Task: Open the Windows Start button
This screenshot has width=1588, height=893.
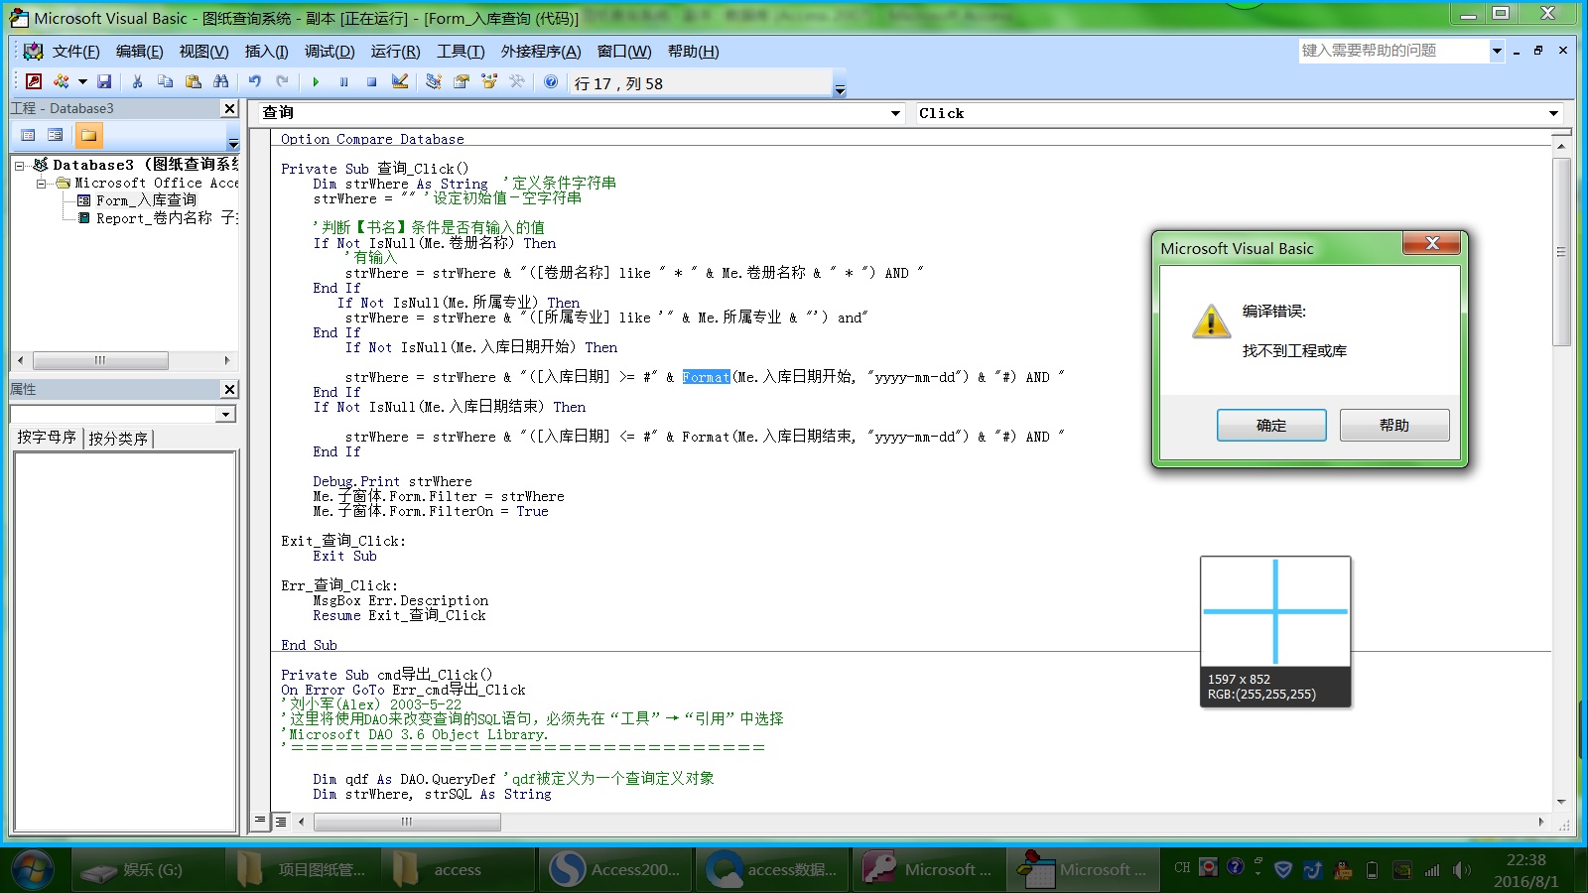Action: click(33, 869)
